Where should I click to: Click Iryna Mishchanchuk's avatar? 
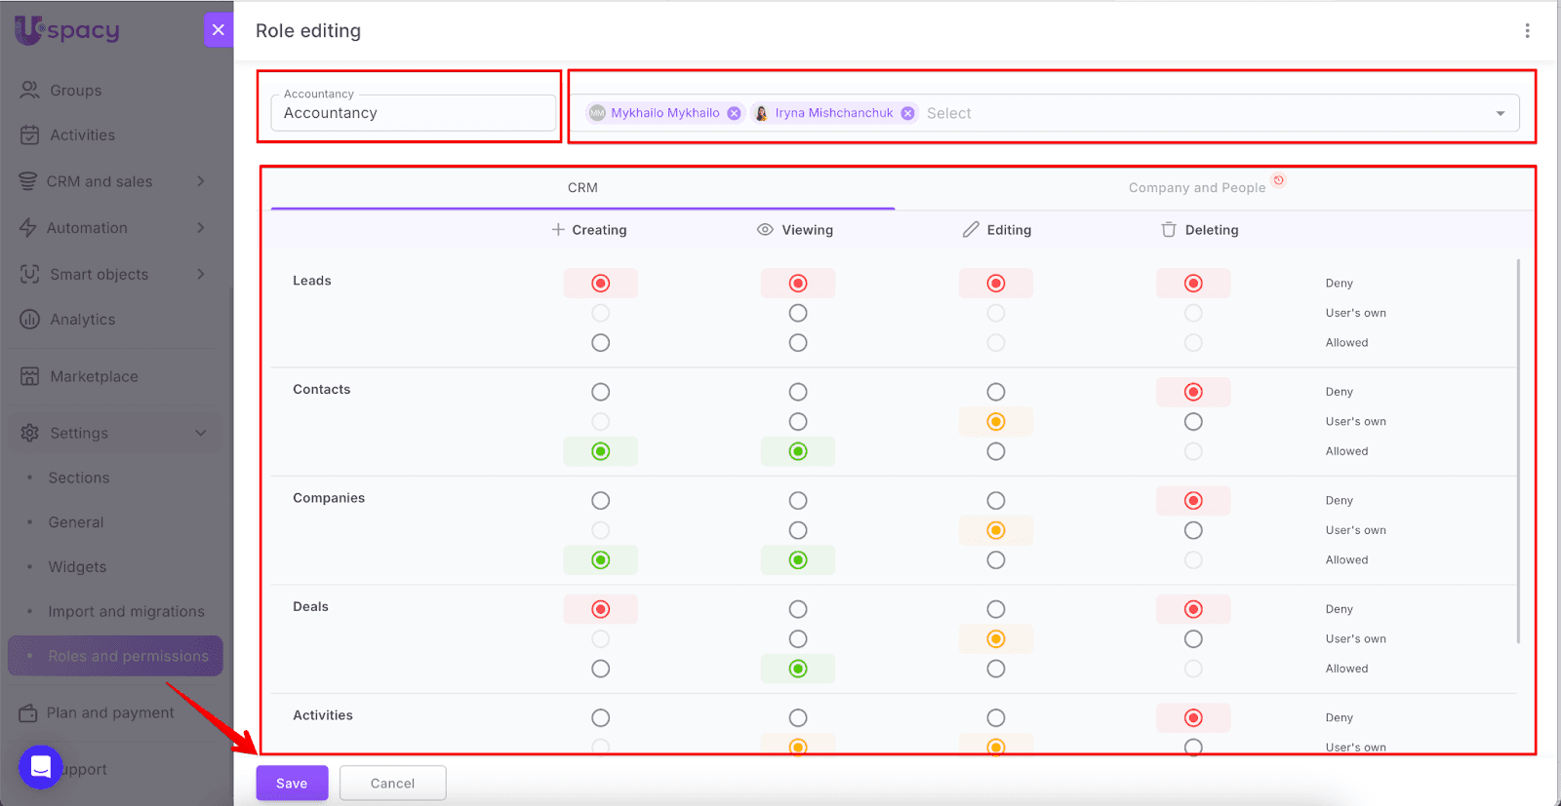click(x=761, y=113)
